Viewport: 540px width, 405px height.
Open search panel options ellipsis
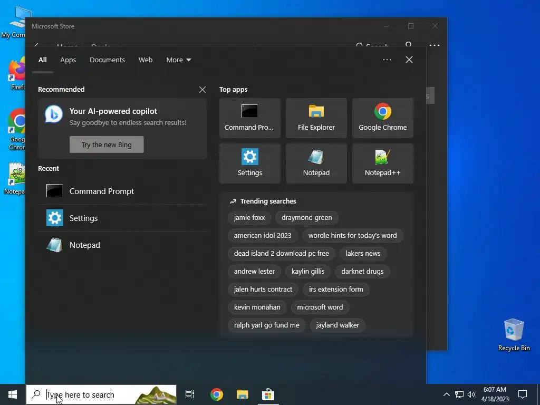pyautogui.click(x=387, y=60)
